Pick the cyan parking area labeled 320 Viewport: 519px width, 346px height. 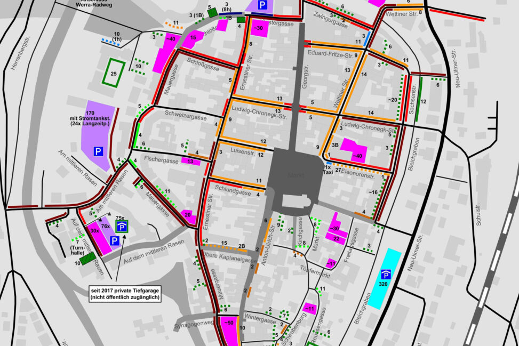pyautogui.click(x=386, y=279)
